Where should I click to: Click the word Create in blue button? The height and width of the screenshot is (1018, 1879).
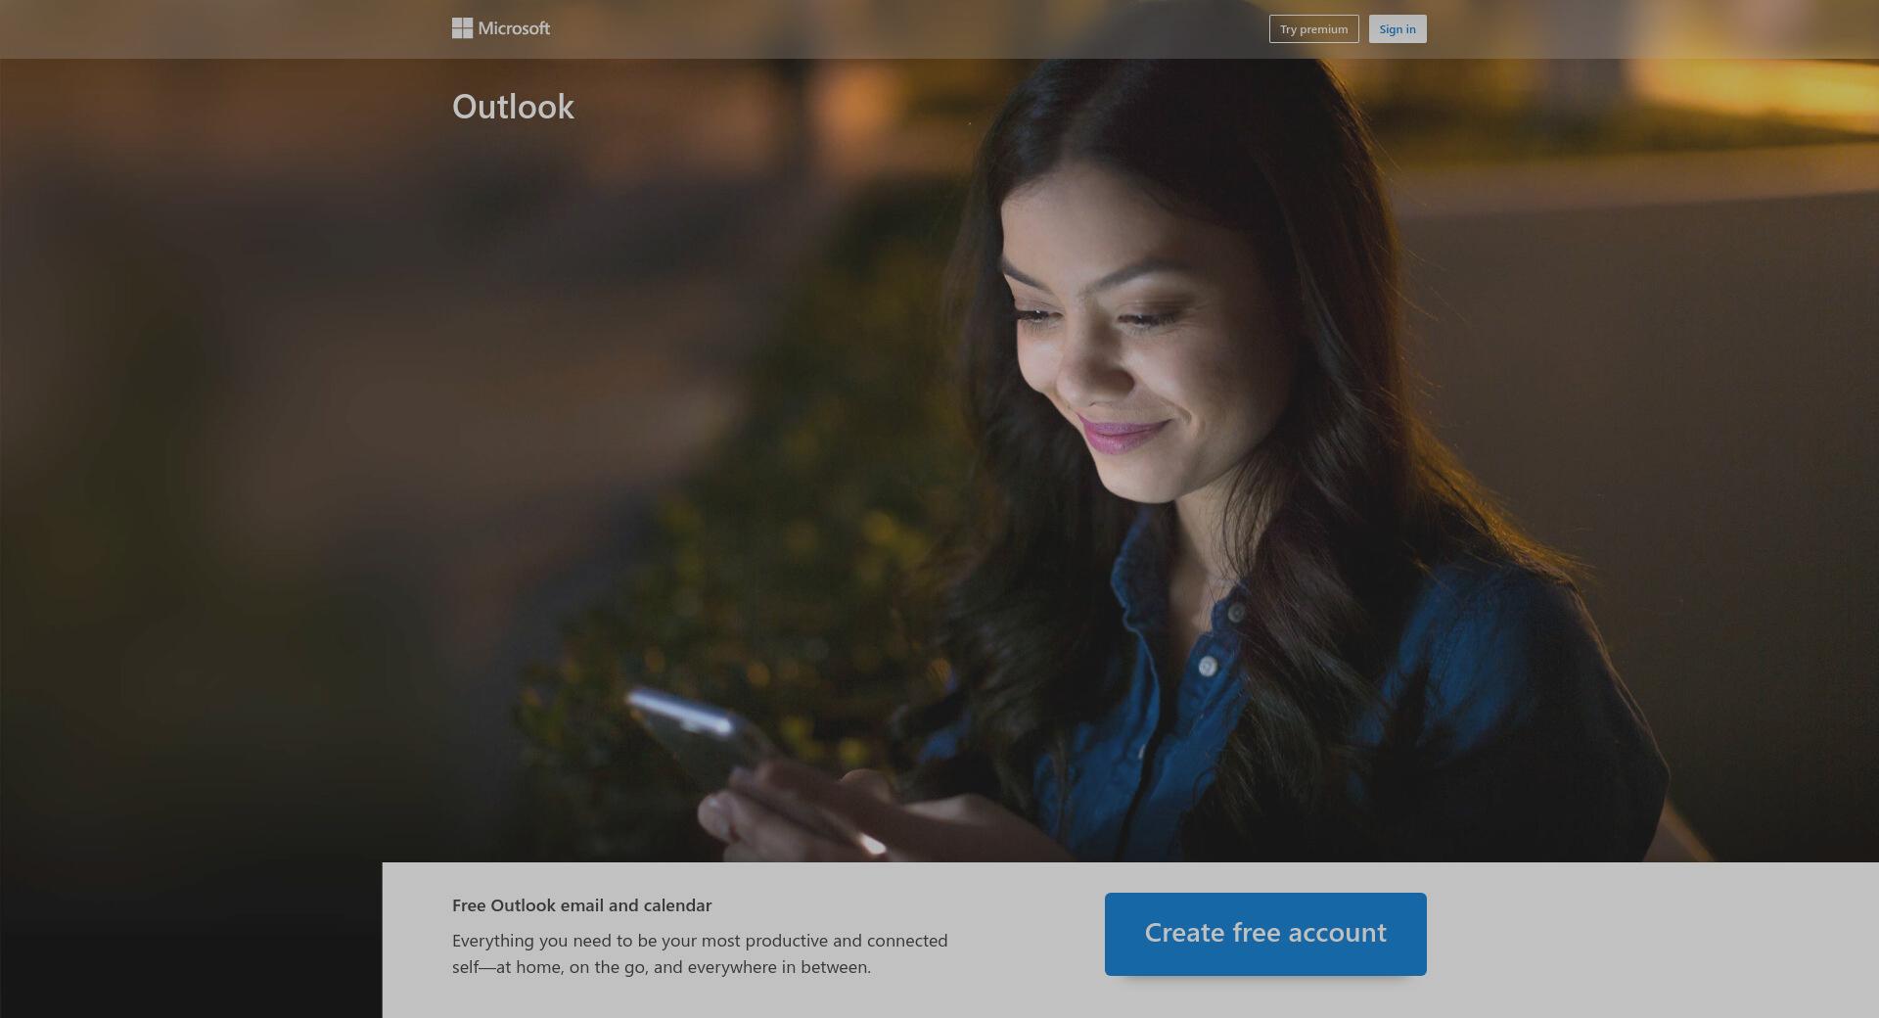[x=1184, y=933]
